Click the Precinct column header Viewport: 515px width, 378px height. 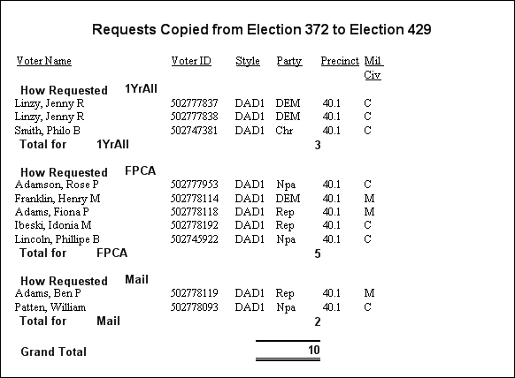tap(340, 61)
